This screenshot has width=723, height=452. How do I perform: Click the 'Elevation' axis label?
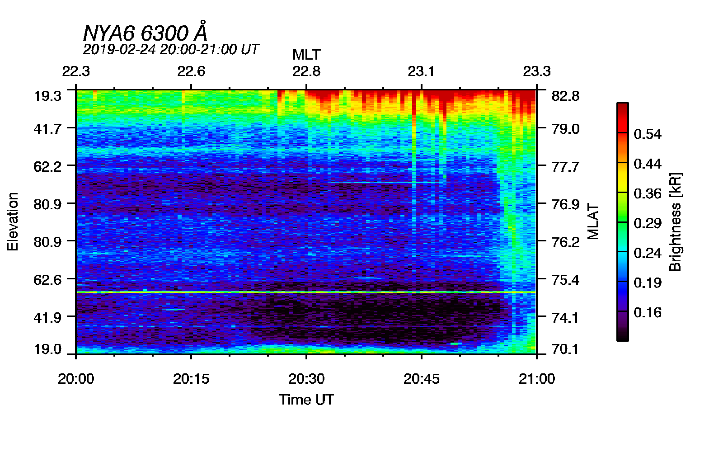click(x=13, y=221)
